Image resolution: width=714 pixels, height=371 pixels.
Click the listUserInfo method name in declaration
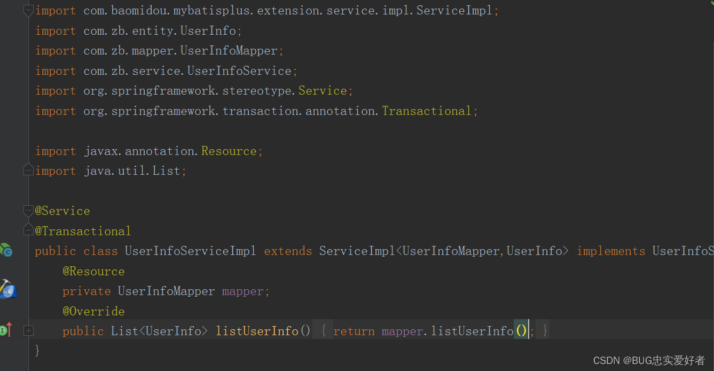pyautogui.click(x=257, y=331)
